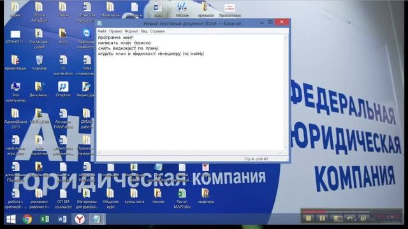Image resolution: width=408 pixels, height=229 pixels.
Task: Pause the screen recording
Action: tap(322, 218)
